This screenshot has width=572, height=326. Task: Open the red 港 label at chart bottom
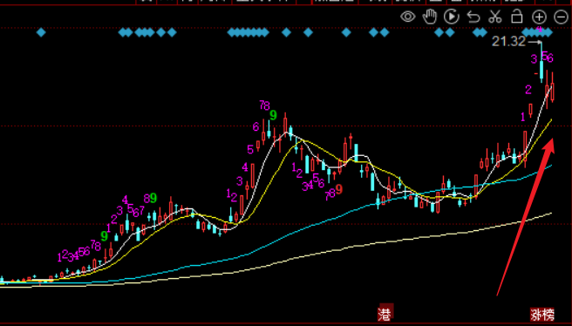(385, 313)
